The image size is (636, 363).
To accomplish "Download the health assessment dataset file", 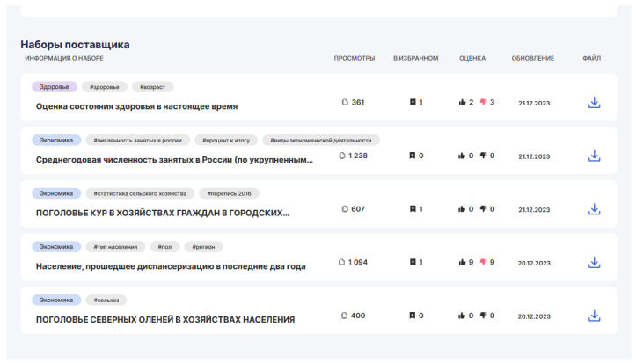I will click(x=594, y=103).
